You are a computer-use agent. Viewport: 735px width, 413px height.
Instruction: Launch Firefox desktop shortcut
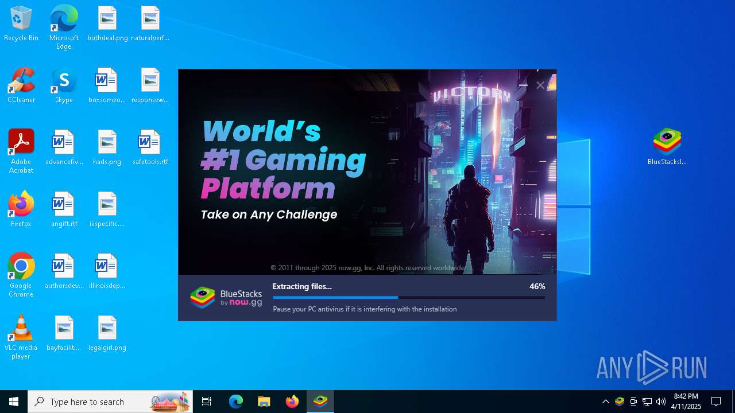point(21,210)
